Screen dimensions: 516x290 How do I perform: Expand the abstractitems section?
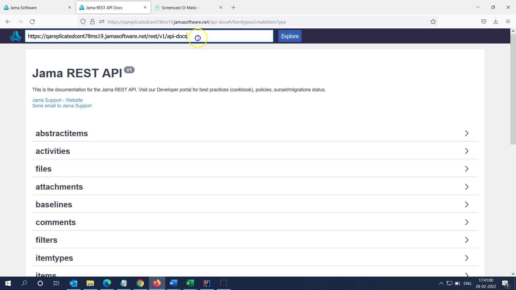pyautogui.click(x=255, y=133)
